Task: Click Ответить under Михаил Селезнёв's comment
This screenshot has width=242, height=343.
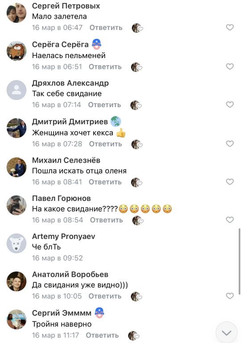Action: click(x=105, y=182)
